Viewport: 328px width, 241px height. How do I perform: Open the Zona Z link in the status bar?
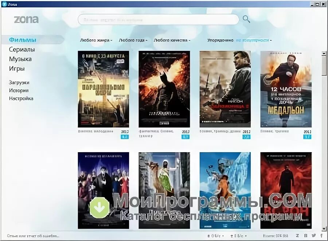pyautogui.click(x=297, y=236)
